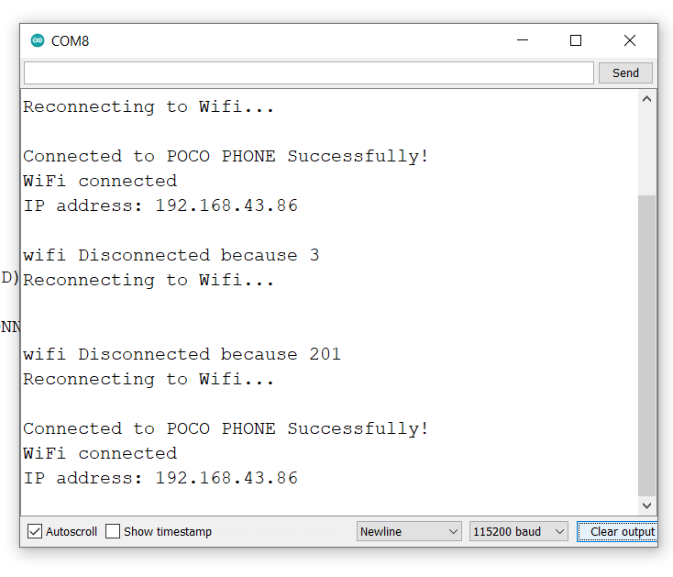Viewport: 673px width, 577px height.
Task: Click the Clear output button
Action: click(x=621, y=531)
